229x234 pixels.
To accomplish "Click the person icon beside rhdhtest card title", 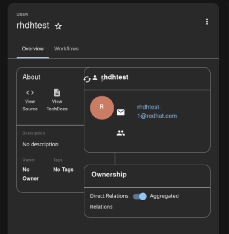I will (95, 78).
